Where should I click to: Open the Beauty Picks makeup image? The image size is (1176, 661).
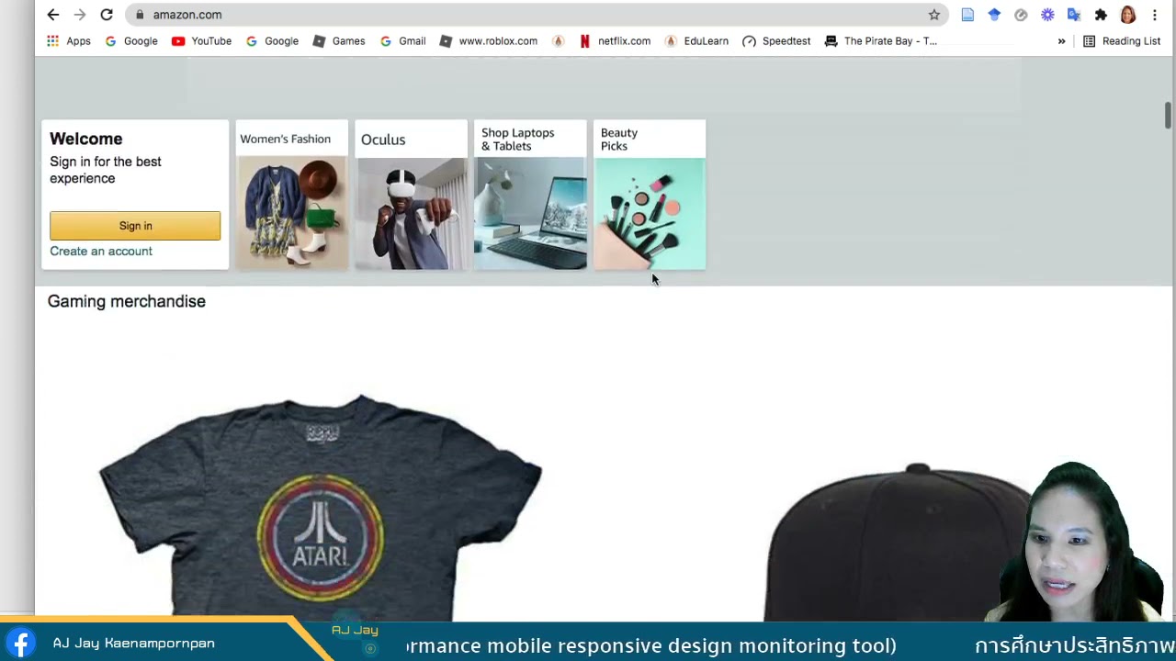pyautogui.click(x=650, y=213)
